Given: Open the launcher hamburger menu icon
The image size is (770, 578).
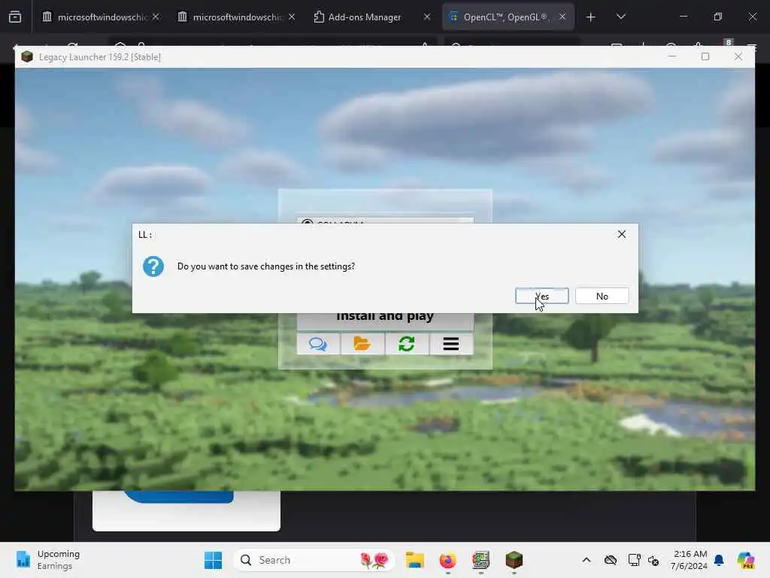Looking at the screenshot, I should click(x=451, y=343).
